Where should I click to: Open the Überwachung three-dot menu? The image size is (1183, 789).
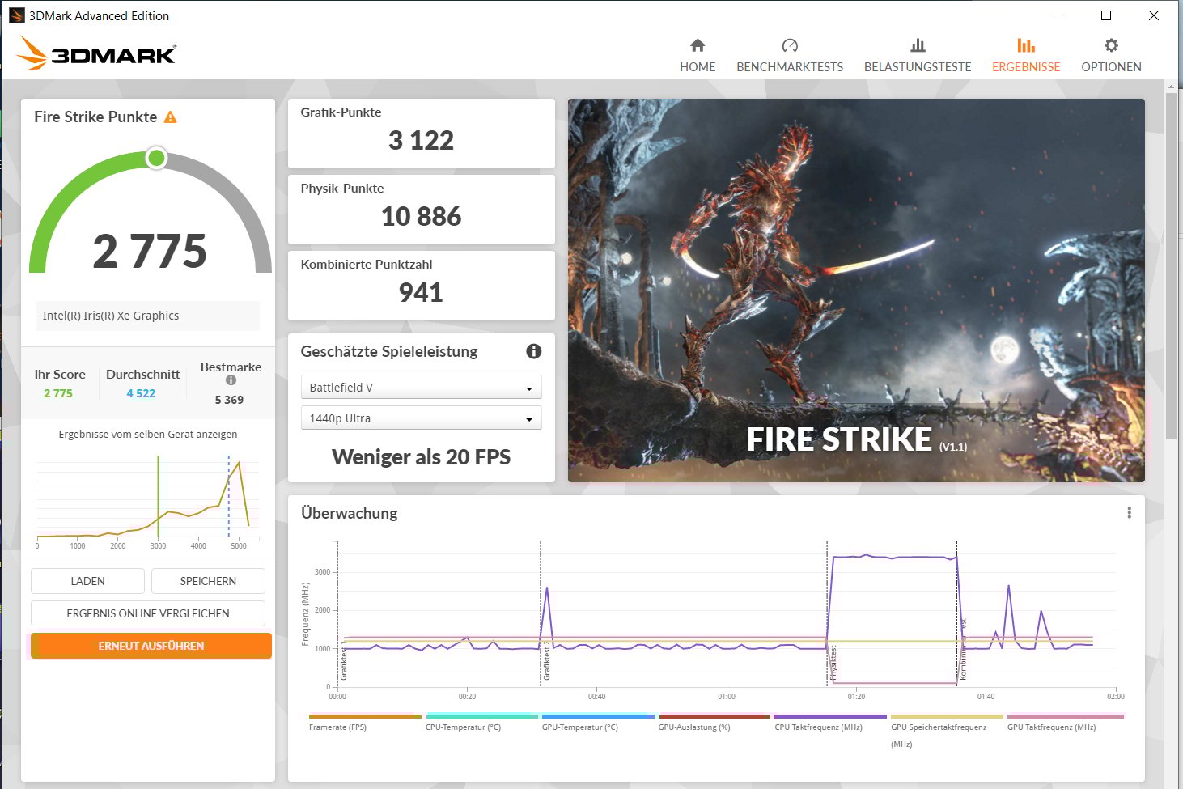coord(1129,513)
